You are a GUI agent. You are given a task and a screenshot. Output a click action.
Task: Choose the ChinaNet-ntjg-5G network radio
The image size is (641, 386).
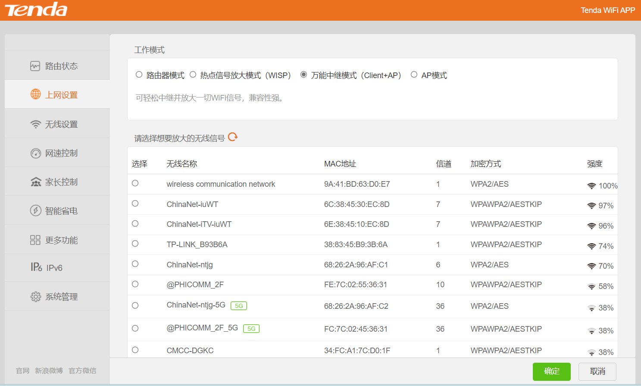[135, 305]
